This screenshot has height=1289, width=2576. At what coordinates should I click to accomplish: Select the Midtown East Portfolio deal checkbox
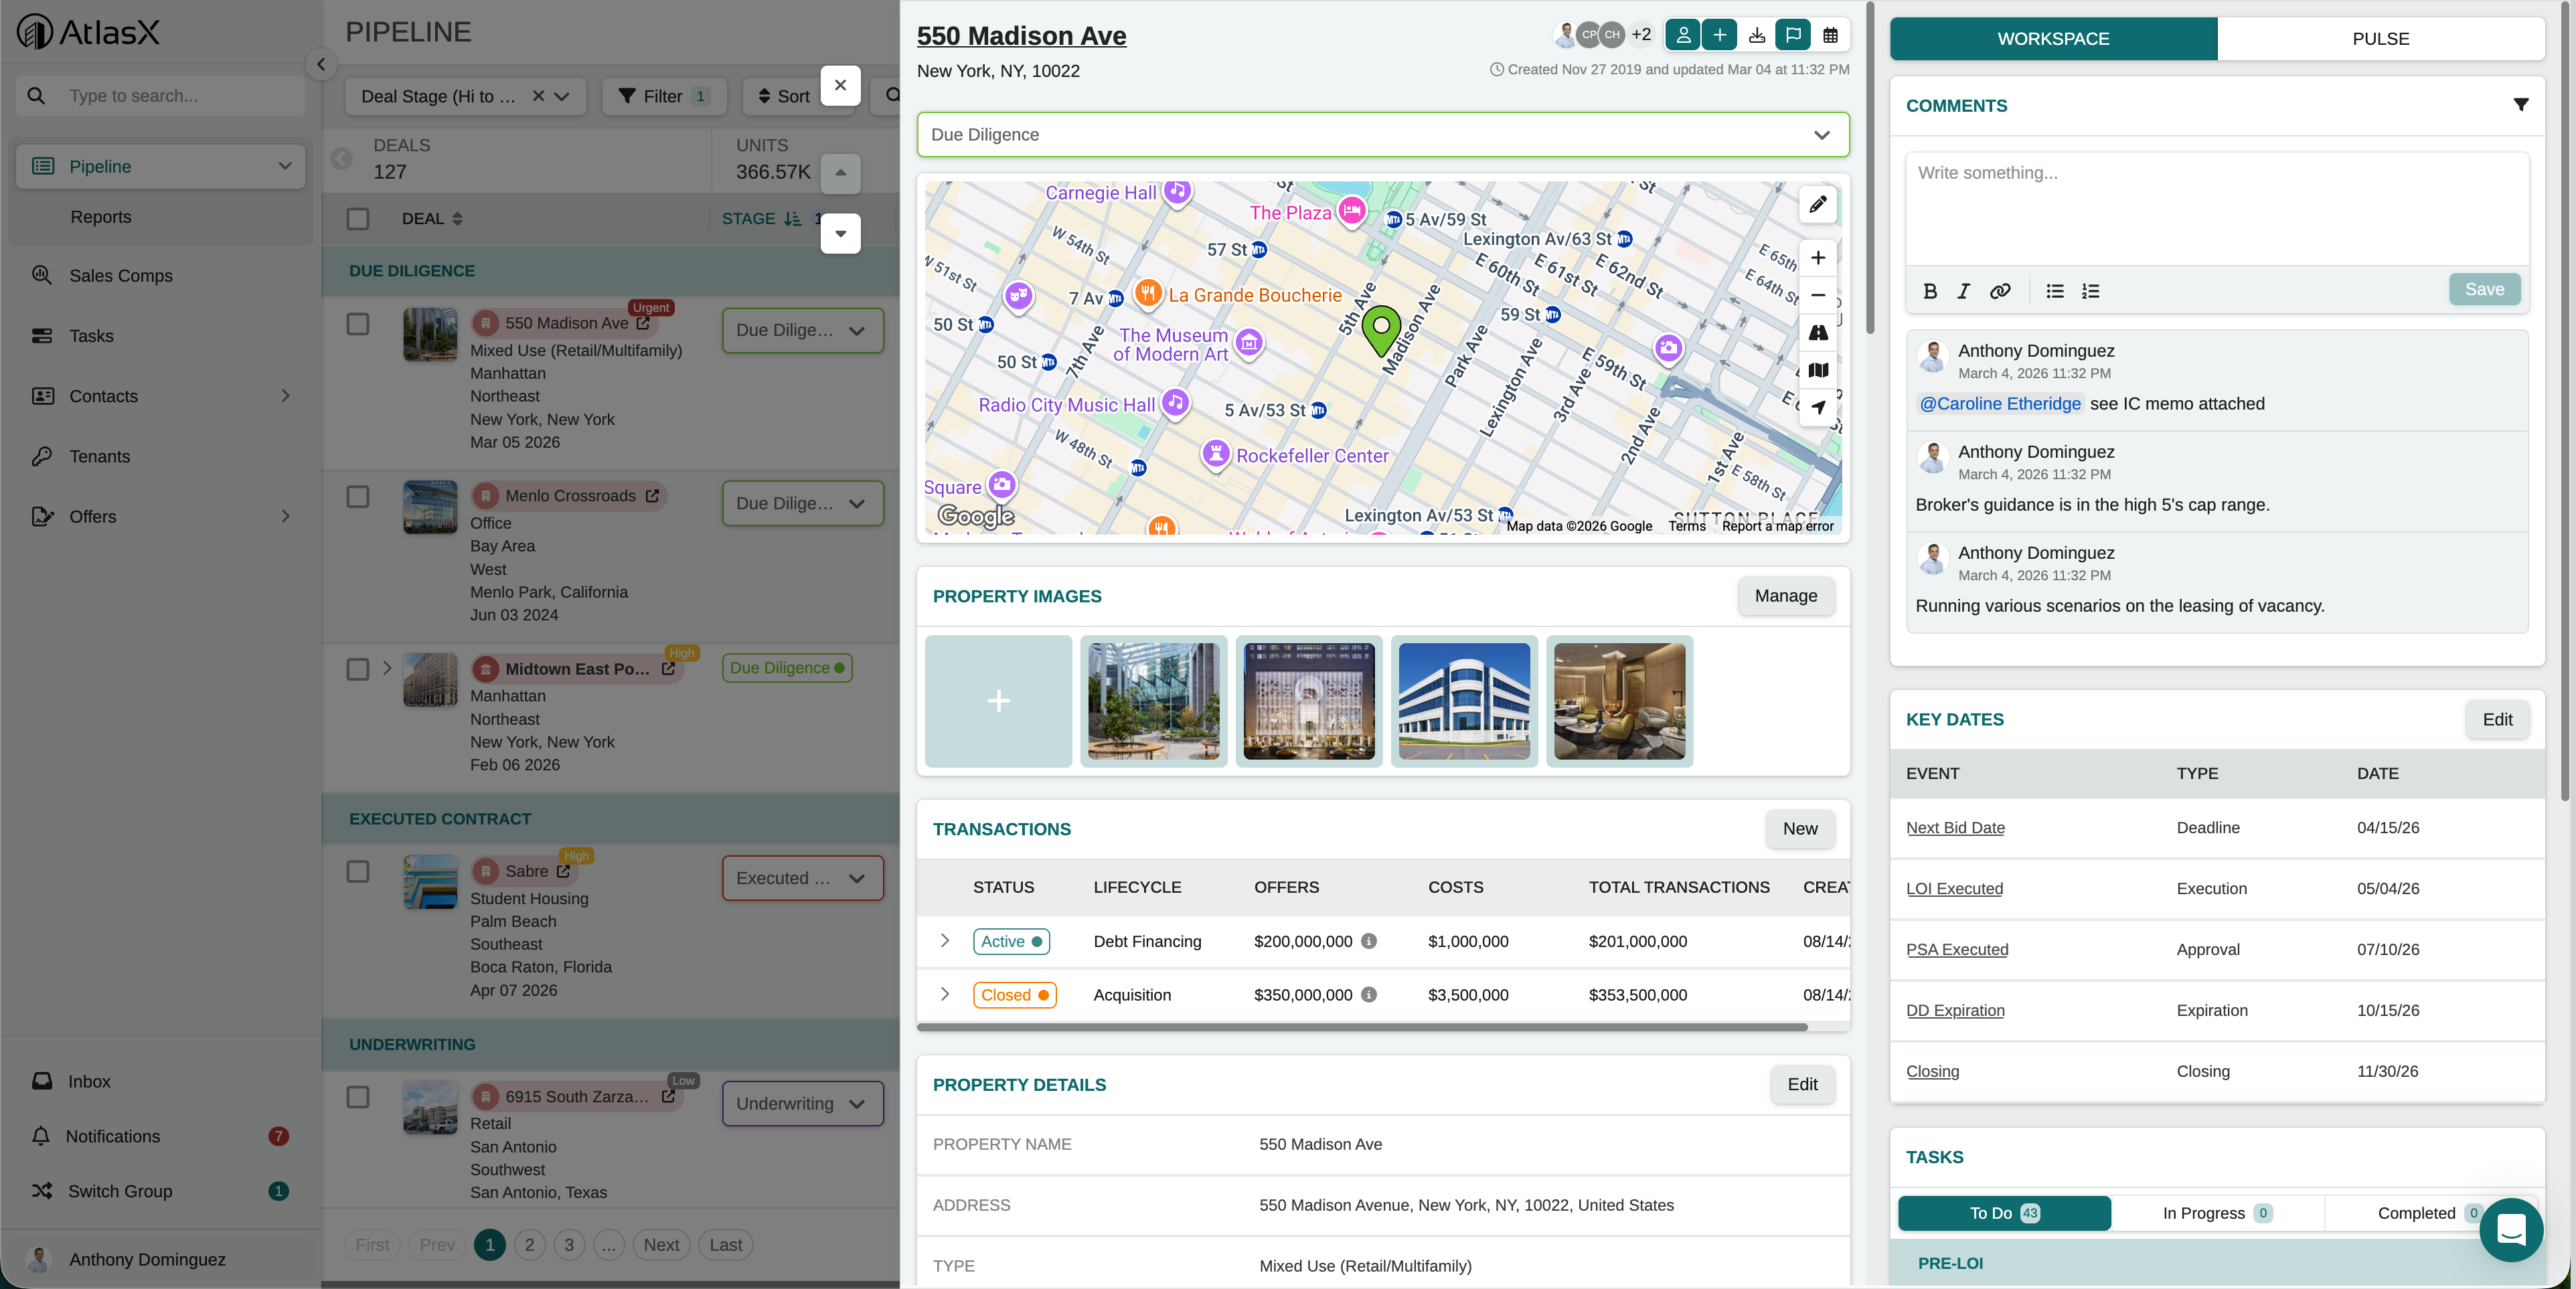[x=357, y=669]
